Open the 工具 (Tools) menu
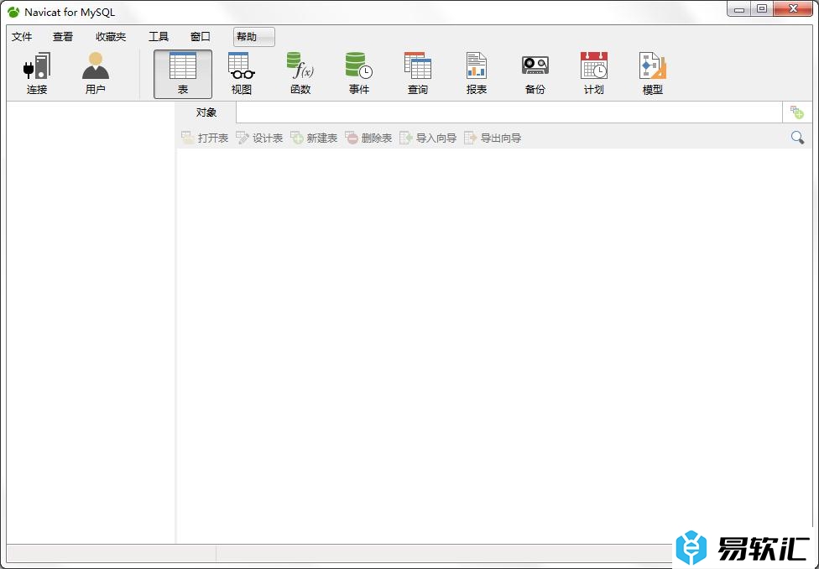The image size is (819, 569). [x=159, y=37]
